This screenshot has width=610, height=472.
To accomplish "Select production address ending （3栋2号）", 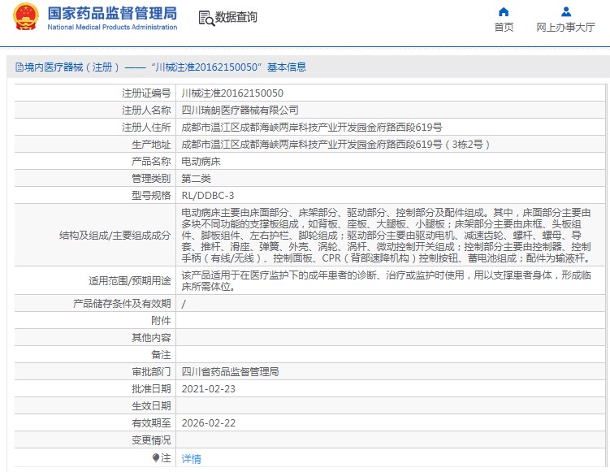I will [336, 145].
